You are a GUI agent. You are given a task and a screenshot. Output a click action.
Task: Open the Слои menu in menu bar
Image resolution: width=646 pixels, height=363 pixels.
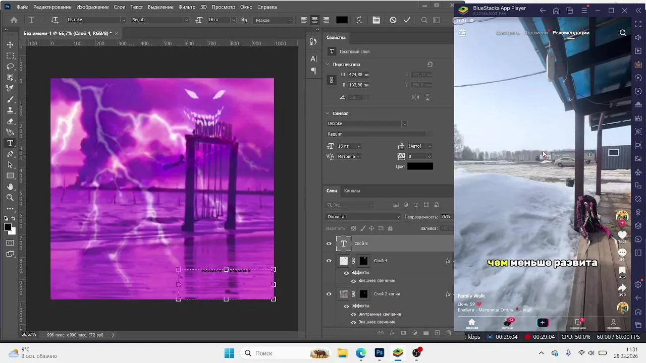120,7
